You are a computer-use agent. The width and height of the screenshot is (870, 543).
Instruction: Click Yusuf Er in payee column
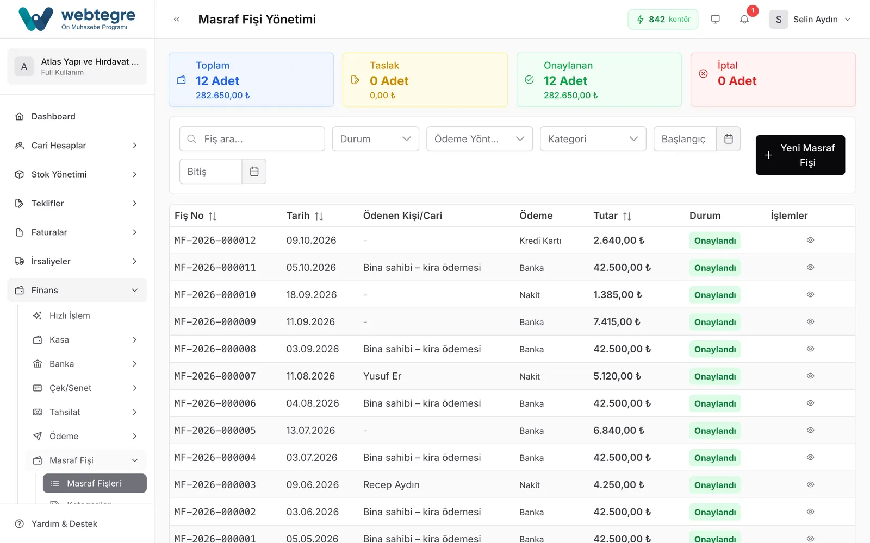(382, 376)
